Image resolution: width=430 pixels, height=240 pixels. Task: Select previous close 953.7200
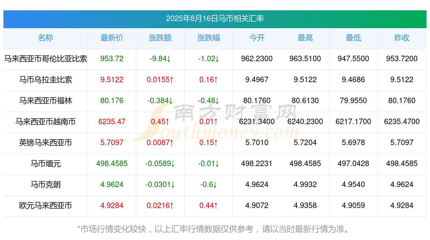(x=402, y=59)
